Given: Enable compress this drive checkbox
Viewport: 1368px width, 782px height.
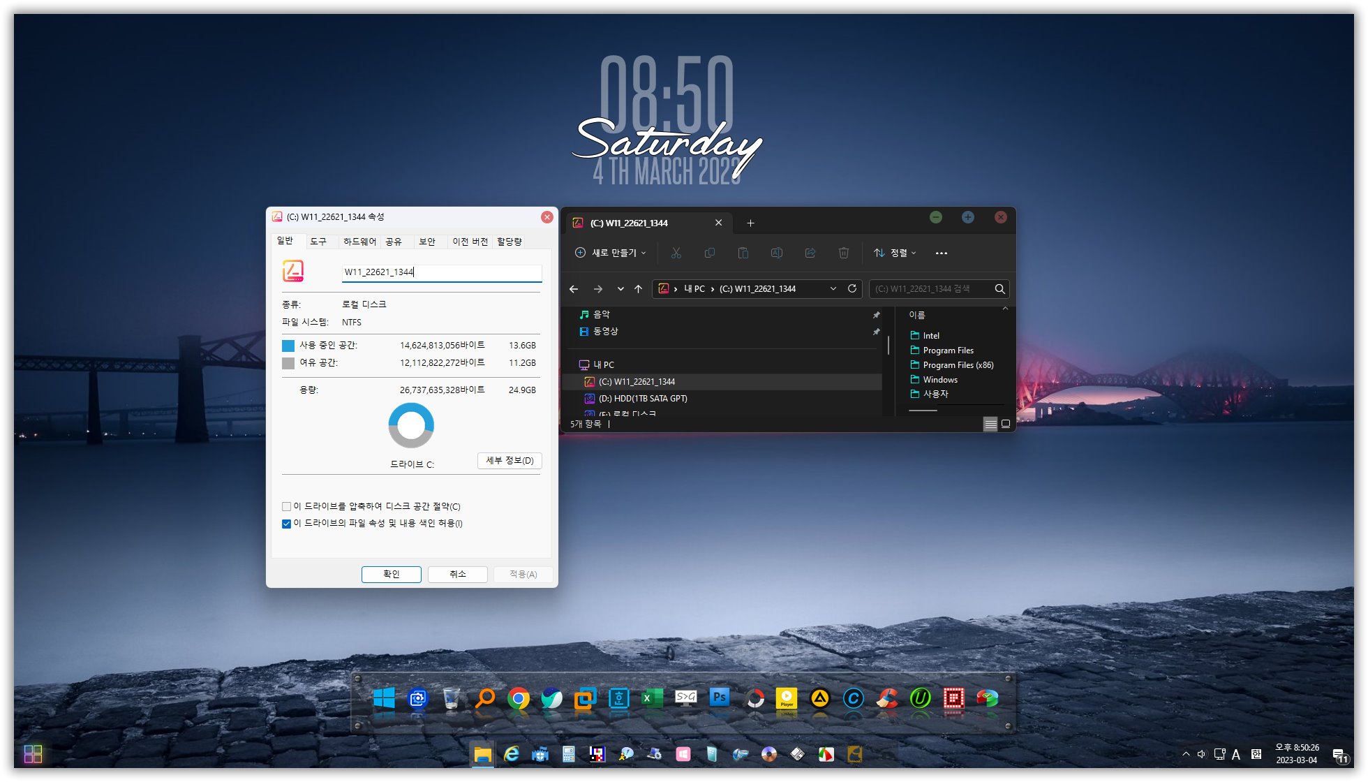Looking at the screenshot, I should [286, 507].
